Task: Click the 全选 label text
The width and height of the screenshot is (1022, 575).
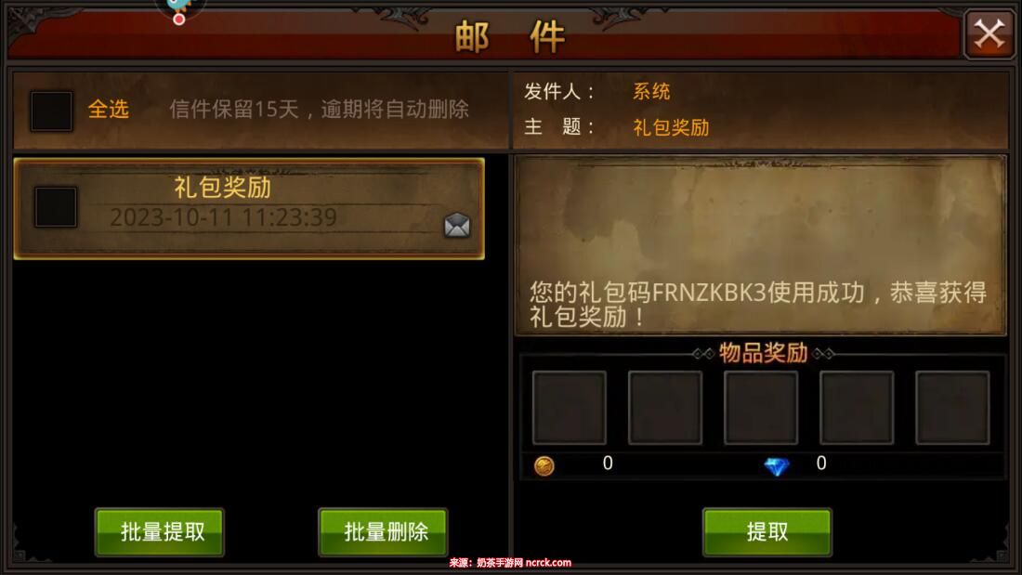Action: (108, 109)
